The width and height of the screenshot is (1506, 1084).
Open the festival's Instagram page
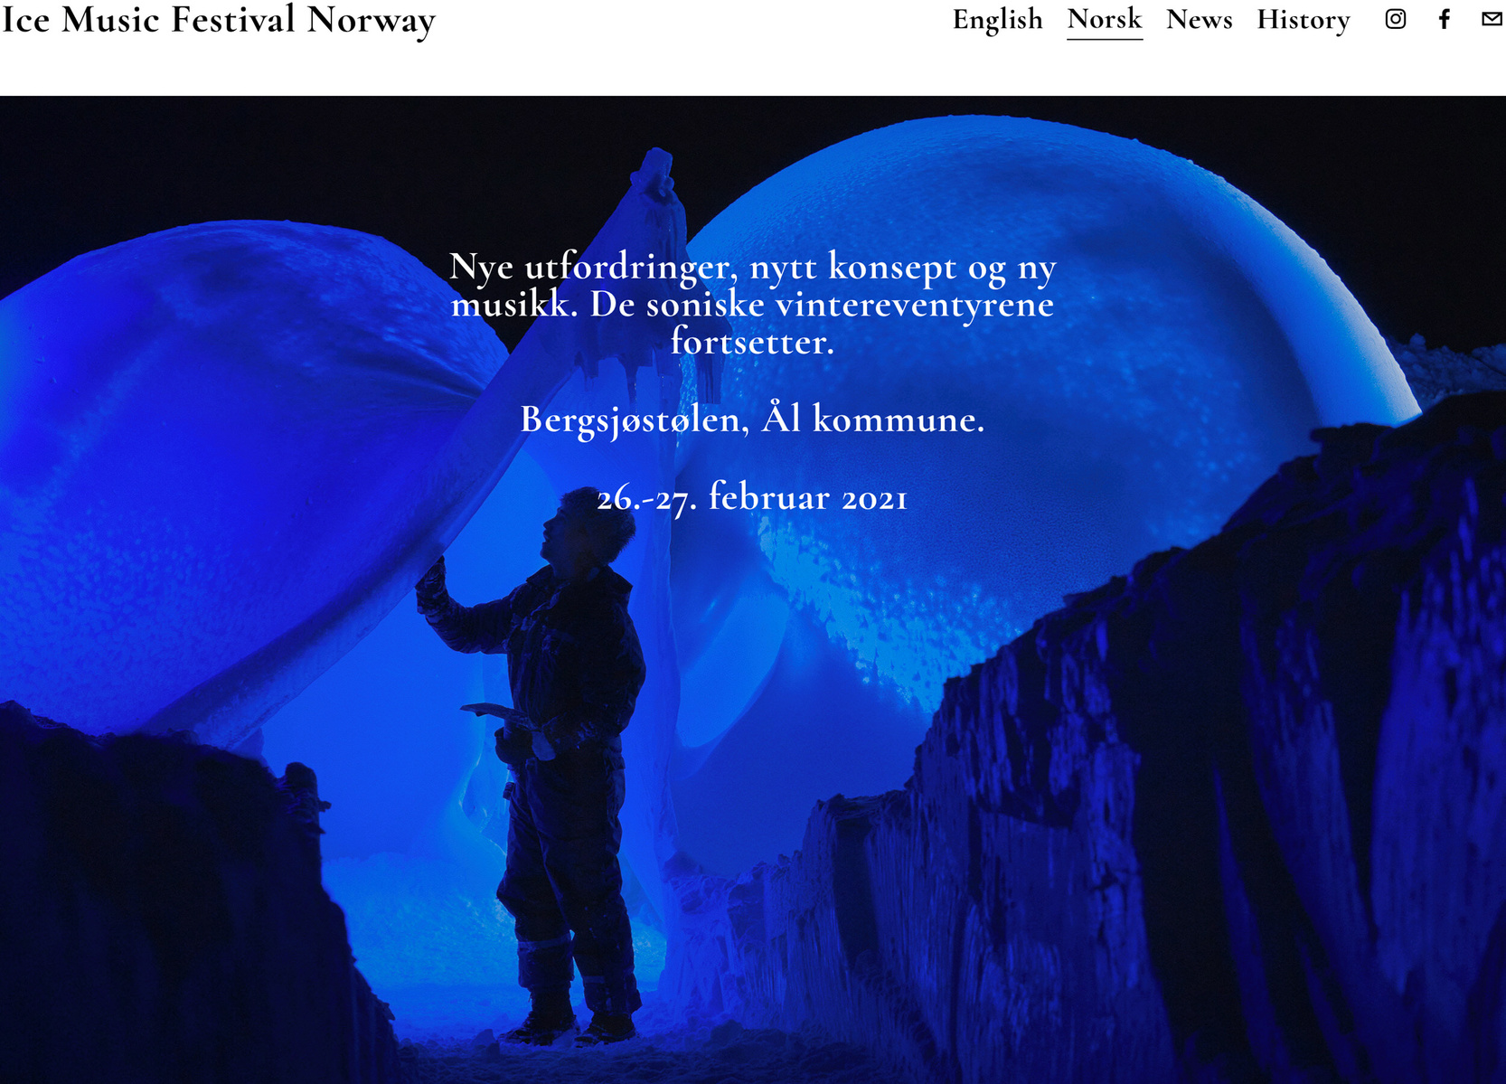coord(1395,19)
